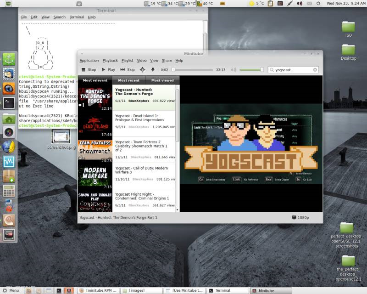The image size is (367, 294).
Task: Switch to the Most recent tab
Action: click(129, 80)
